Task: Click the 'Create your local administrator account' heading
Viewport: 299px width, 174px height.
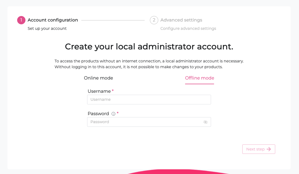Action: click(149, 47)
